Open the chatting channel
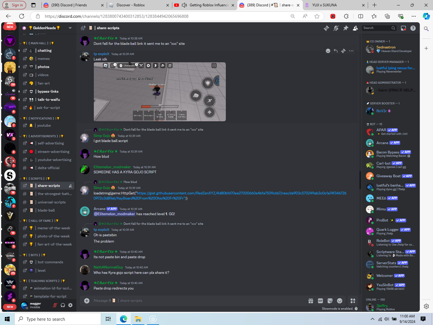Image resolution: width=433 pixels, height=325 pixels. [x=47, y=51]
